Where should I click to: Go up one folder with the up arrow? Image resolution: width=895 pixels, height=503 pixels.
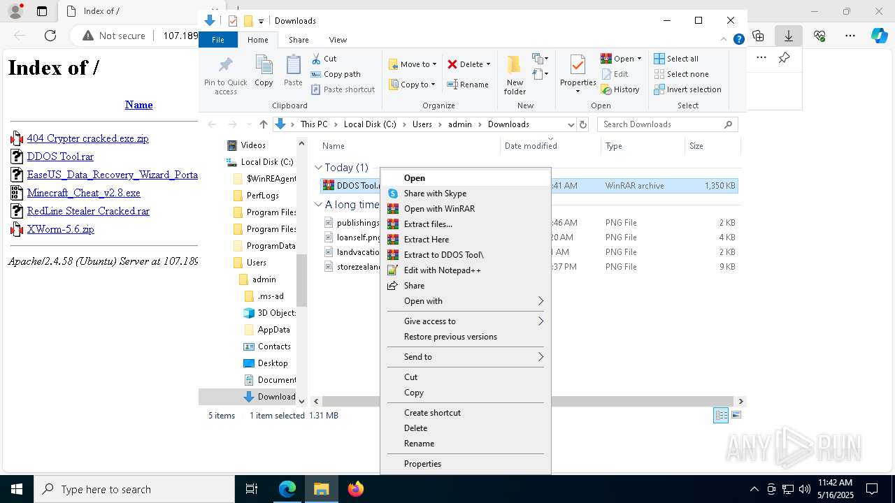click(263, 124)
